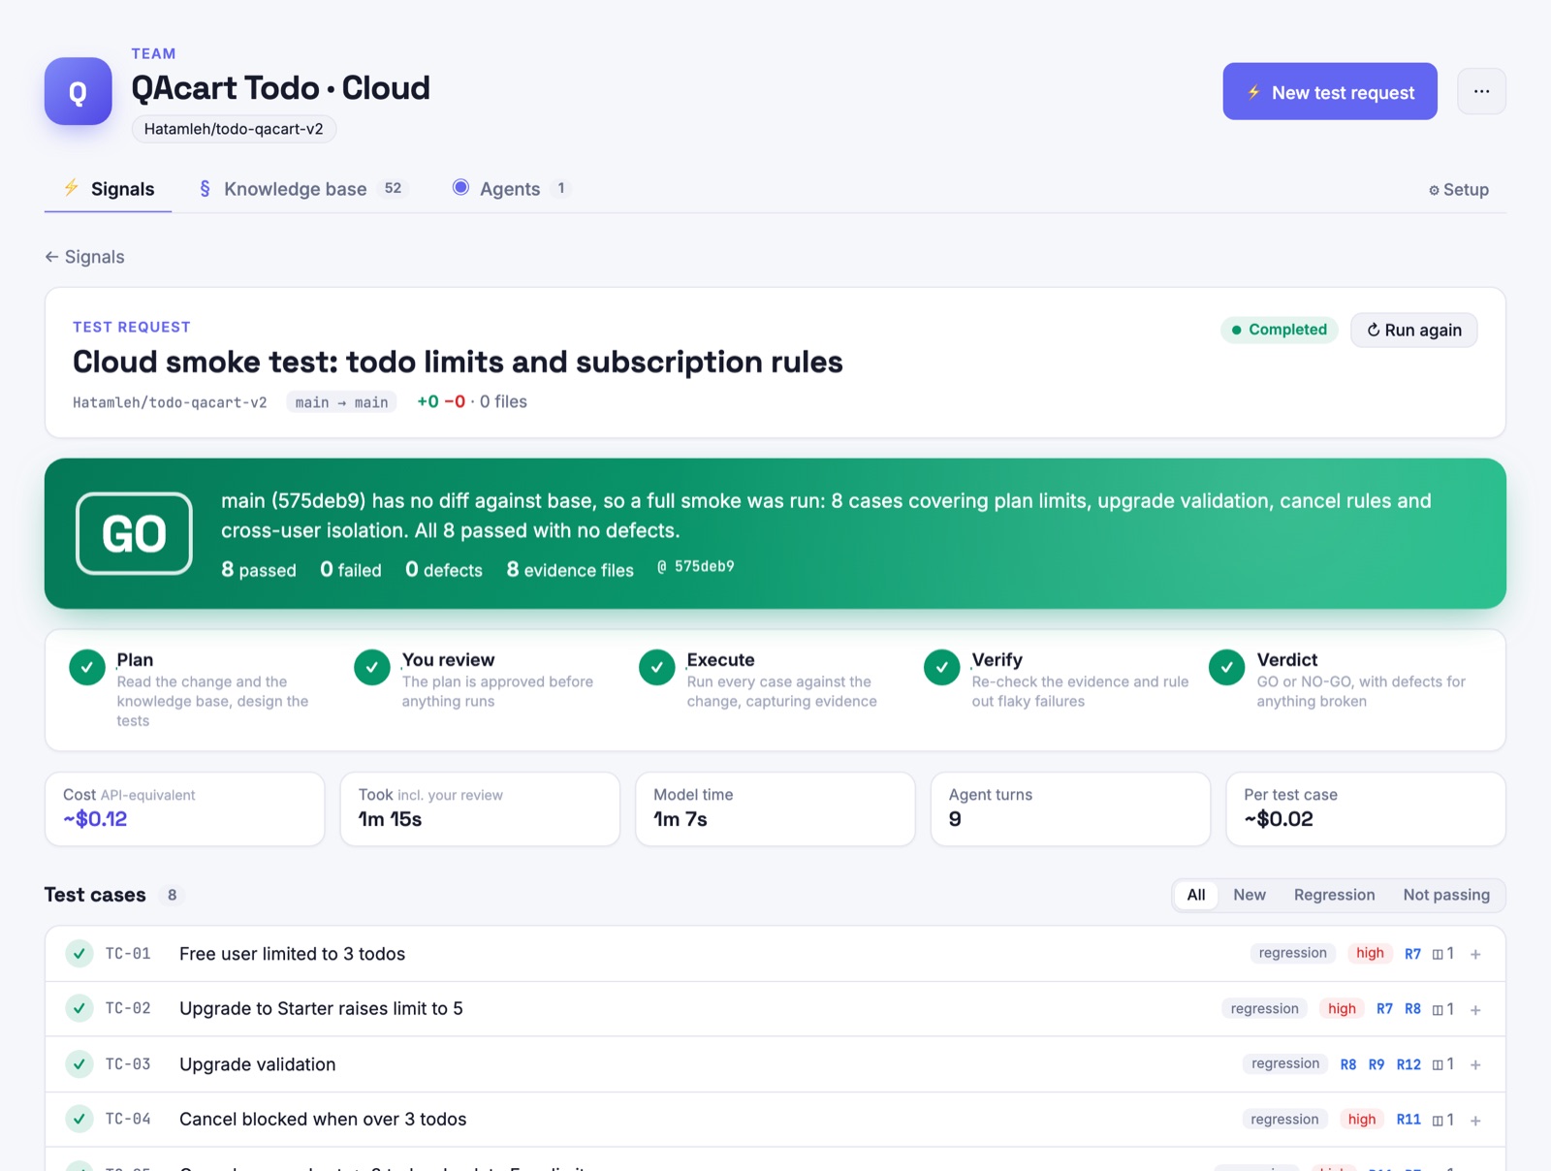Click 'Upgrade to Starter raises limit to 5'

click(x=321, y=1008)
